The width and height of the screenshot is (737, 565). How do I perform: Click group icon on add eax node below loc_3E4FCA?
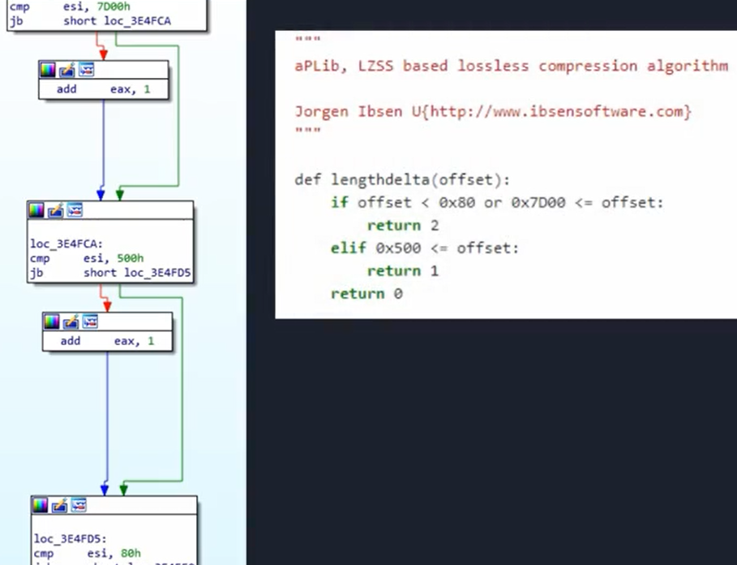[89, 322]
